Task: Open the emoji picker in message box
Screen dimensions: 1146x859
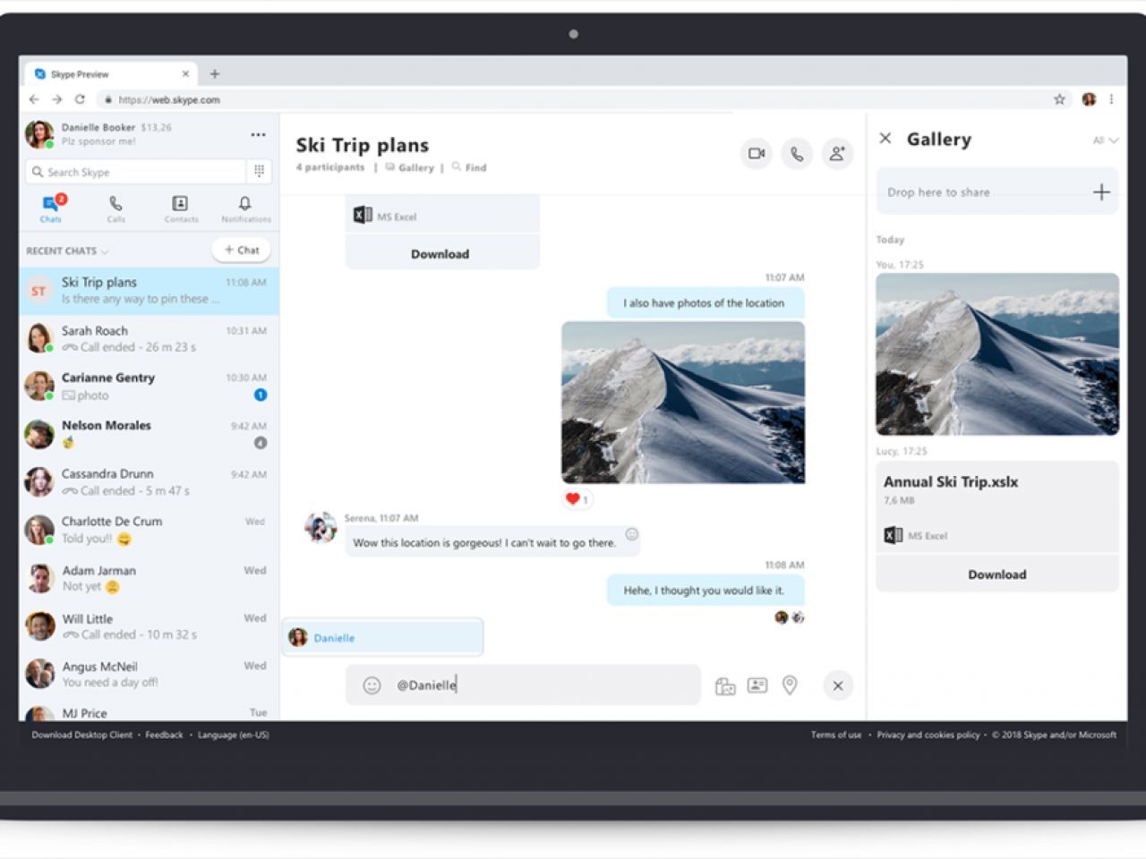Action: (372, 685)
